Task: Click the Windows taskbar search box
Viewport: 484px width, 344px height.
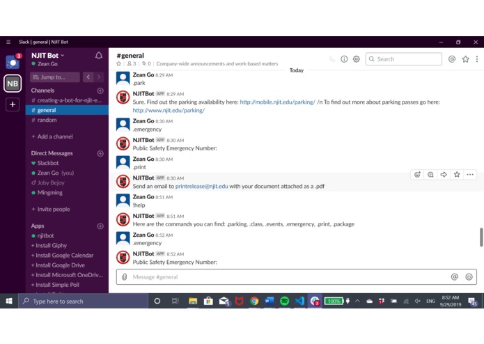Action: click(x=84, y=301)
